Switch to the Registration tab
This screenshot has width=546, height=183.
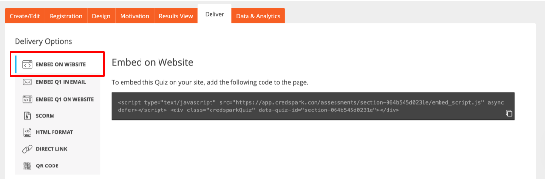pyautogui.click(x=66, y=16)
